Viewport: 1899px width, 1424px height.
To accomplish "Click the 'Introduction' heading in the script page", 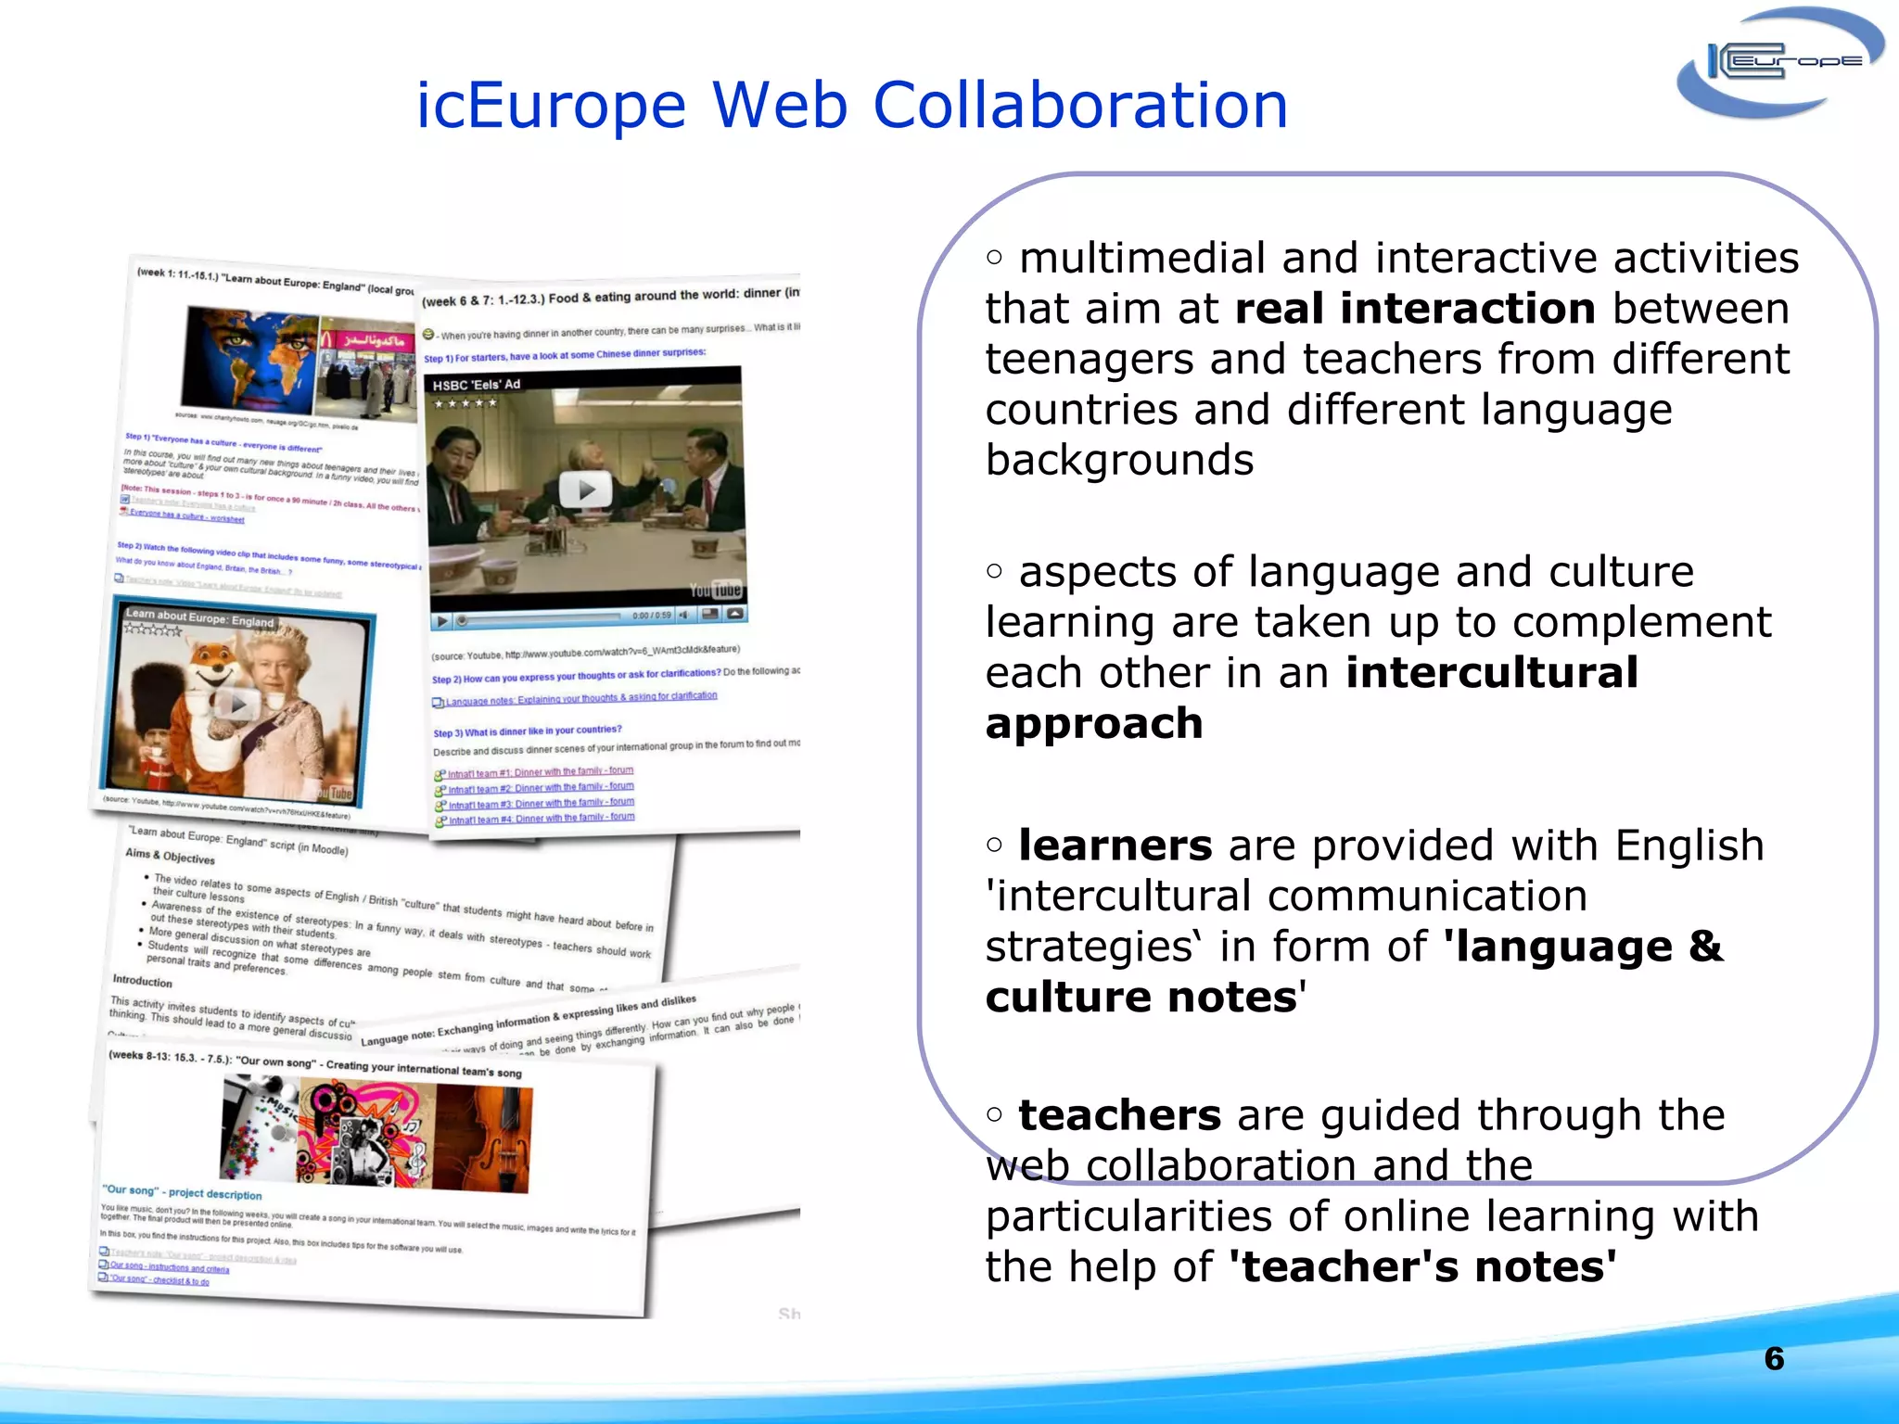I will click(x=143, y=981).
